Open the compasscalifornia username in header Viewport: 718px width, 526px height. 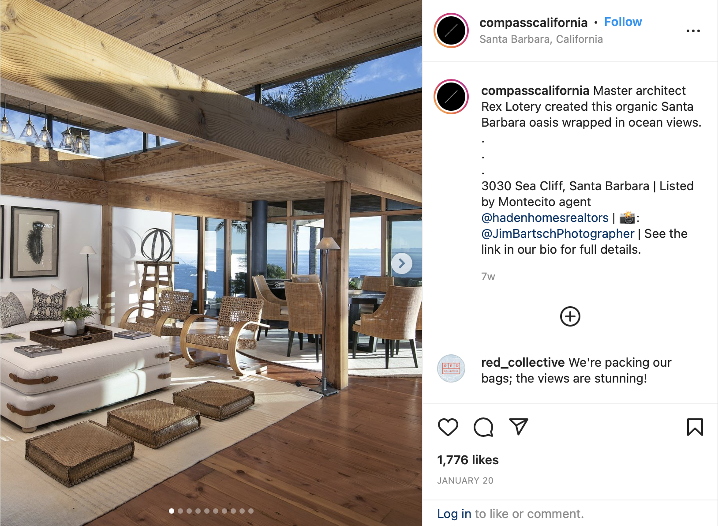534,23
